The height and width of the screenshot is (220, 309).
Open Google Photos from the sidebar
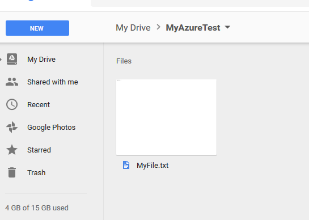click(51, 128)
